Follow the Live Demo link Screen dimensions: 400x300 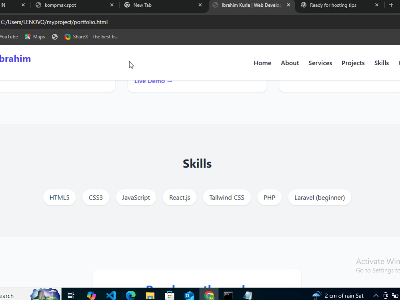click(x=153, y=82)
